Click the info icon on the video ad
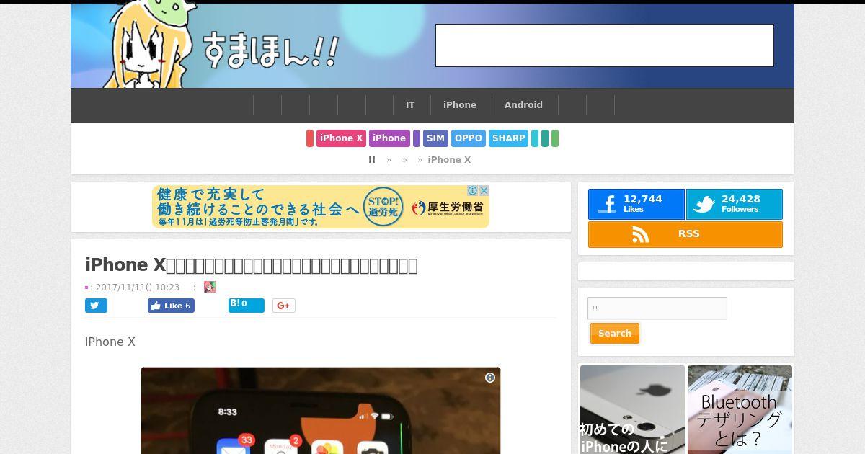Image resolution: width=865 pixels, height=454 pixels. pyautogui.click(x=490, y=378)
